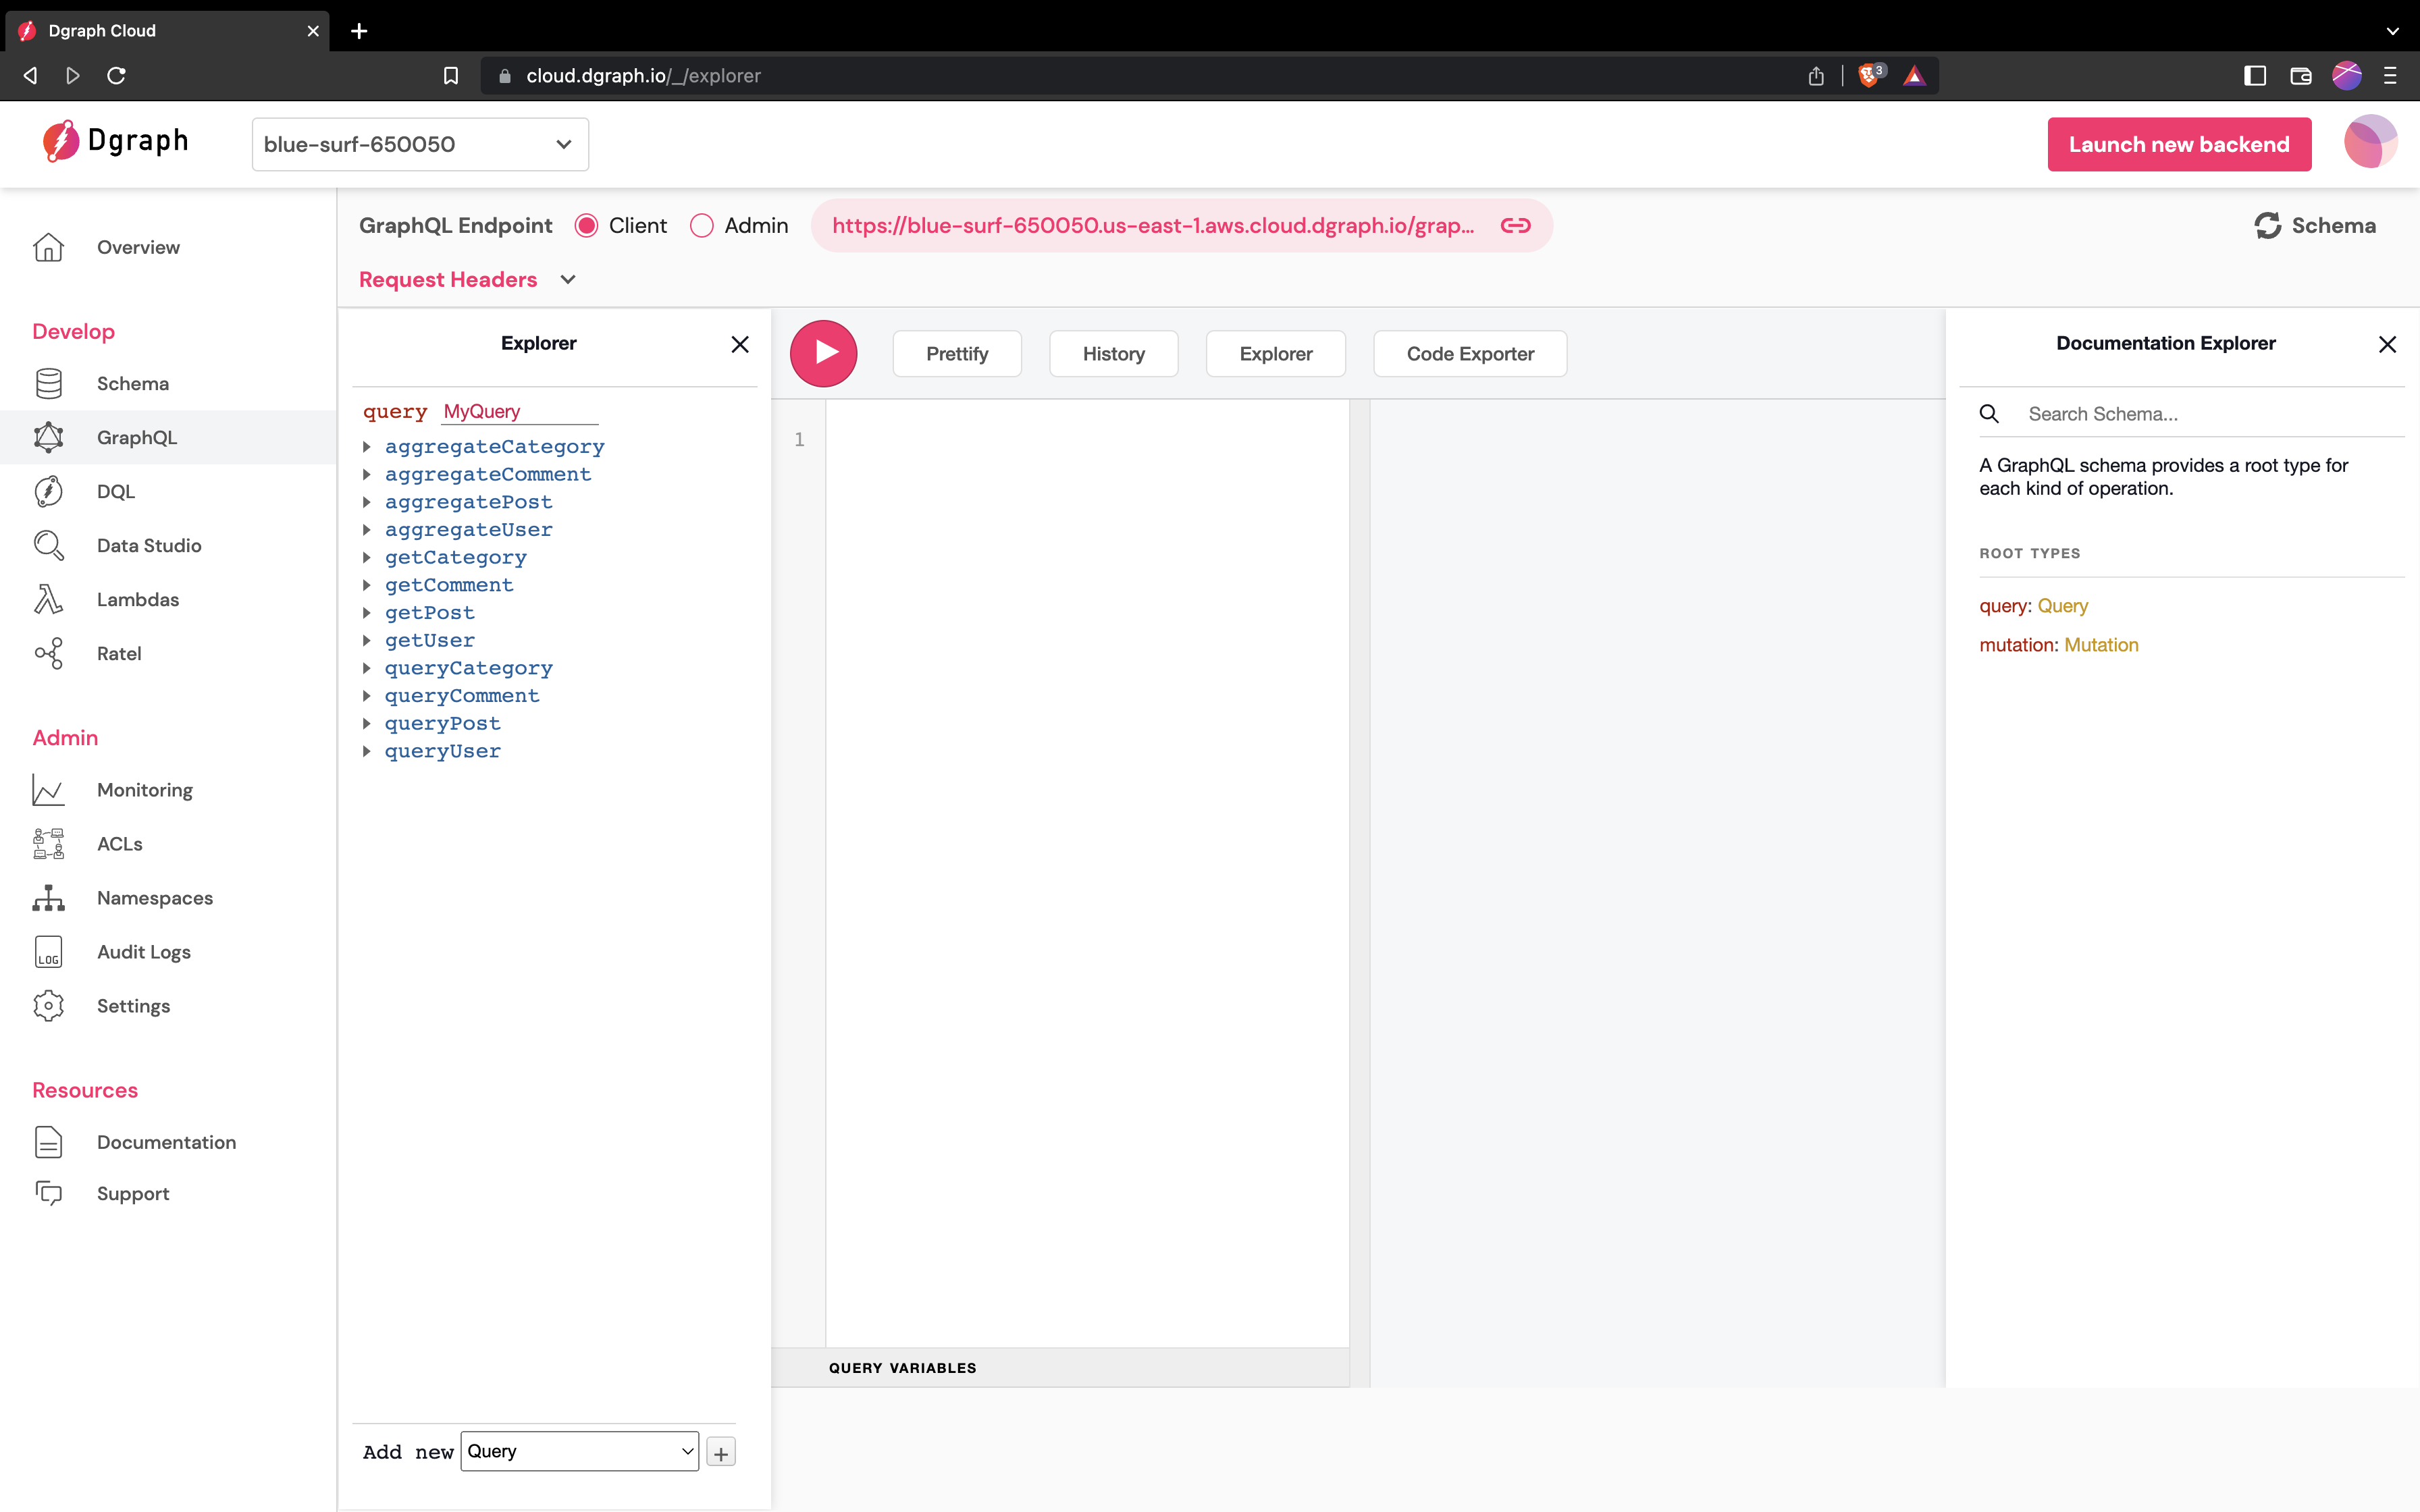Open query History
Screen dimensions: 2420x1512
point(1113,354)
